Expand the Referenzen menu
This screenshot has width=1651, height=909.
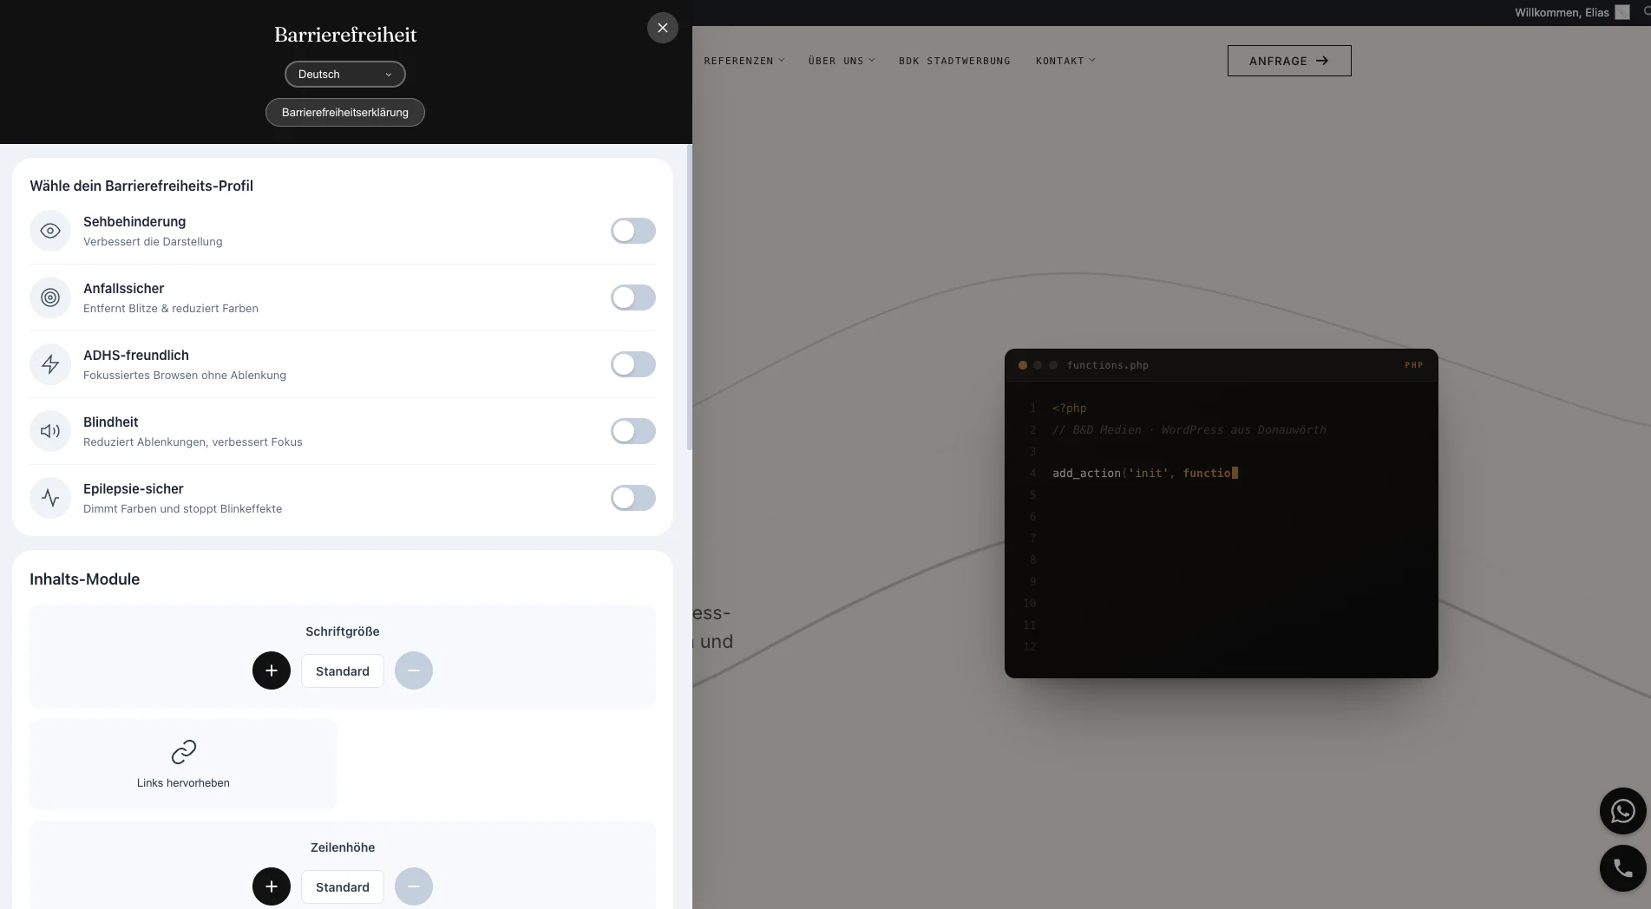coord(744,61)
